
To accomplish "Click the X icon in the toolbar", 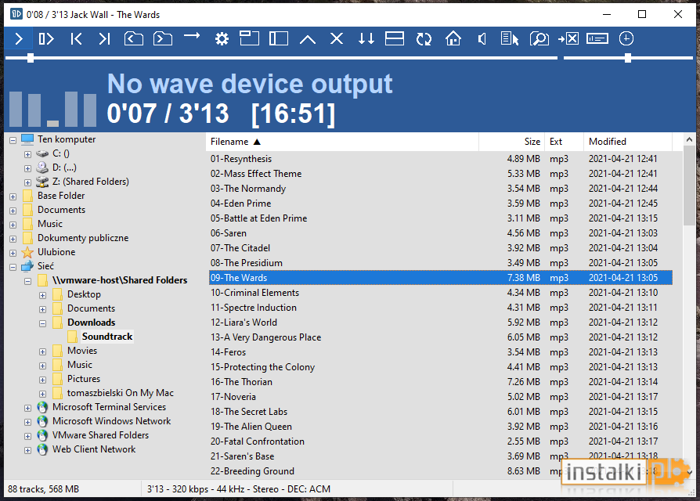I will [337, 39].
